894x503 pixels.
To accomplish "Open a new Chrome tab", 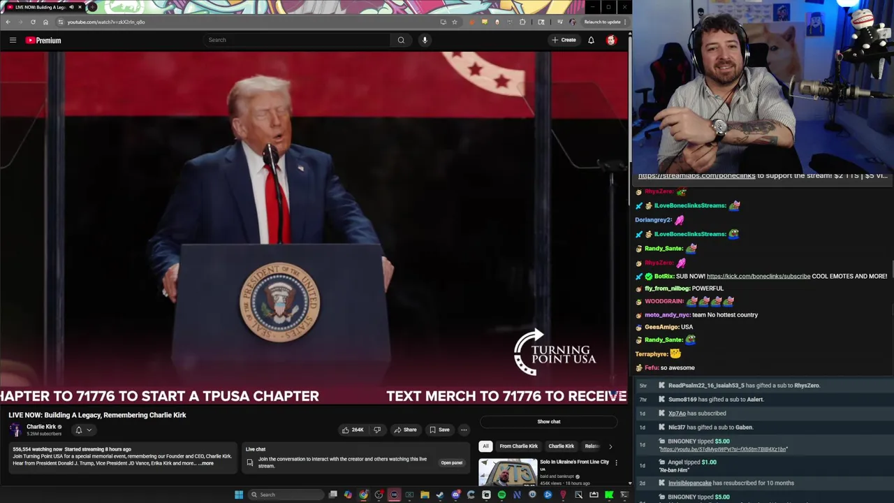I will 91,7.
